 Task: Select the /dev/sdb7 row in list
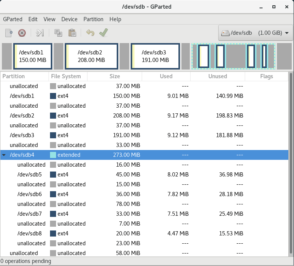[x=144, y=213]
